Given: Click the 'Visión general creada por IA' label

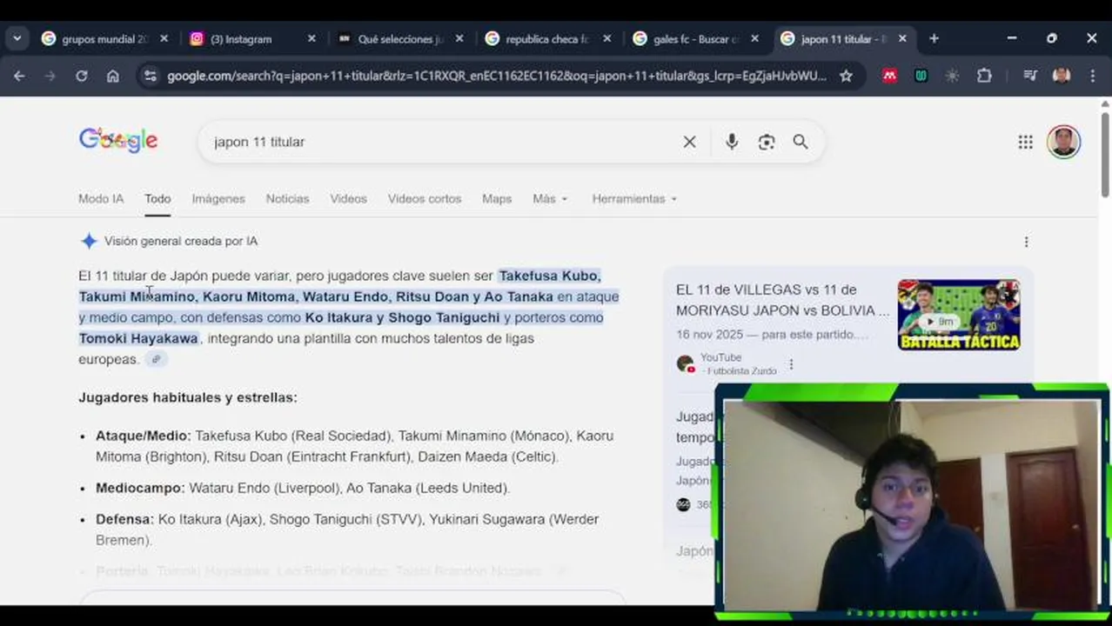Looking at the screenshot, I should (x=181, y=241).
